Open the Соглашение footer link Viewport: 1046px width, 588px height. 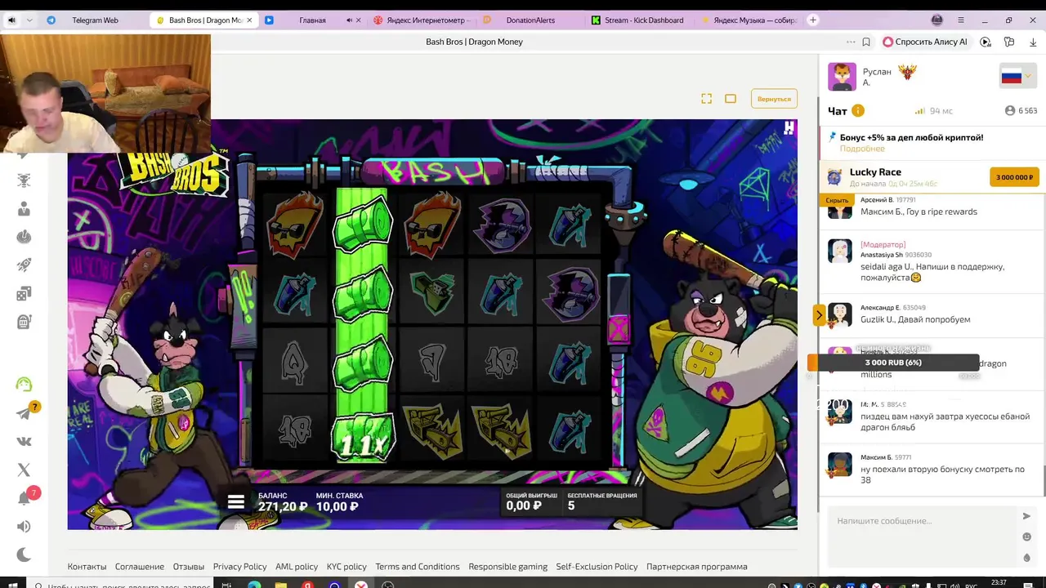pos(140,567)
